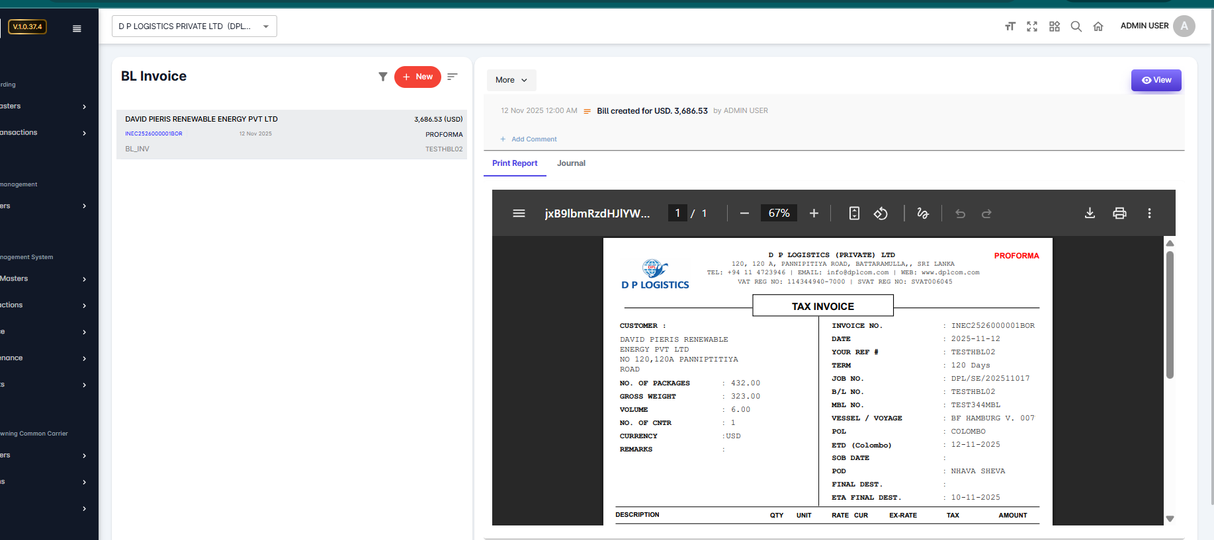Select the Print Report tab
The height and width of the screenshot is (540, 1214).
(515, 163)
